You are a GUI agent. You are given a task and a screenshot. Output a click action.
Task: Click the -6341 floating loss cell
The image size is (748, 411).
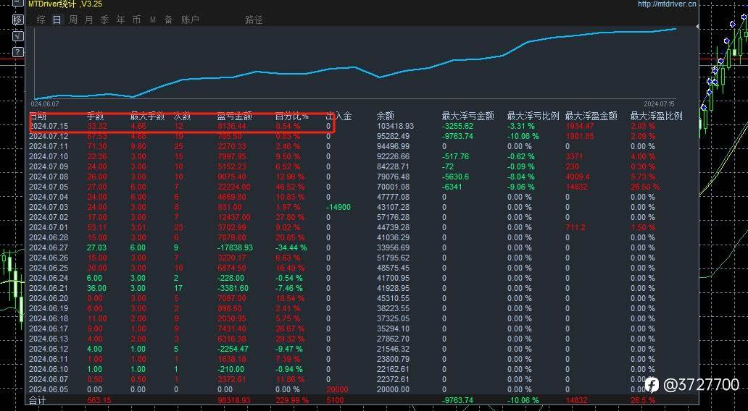tap(452, 187)
